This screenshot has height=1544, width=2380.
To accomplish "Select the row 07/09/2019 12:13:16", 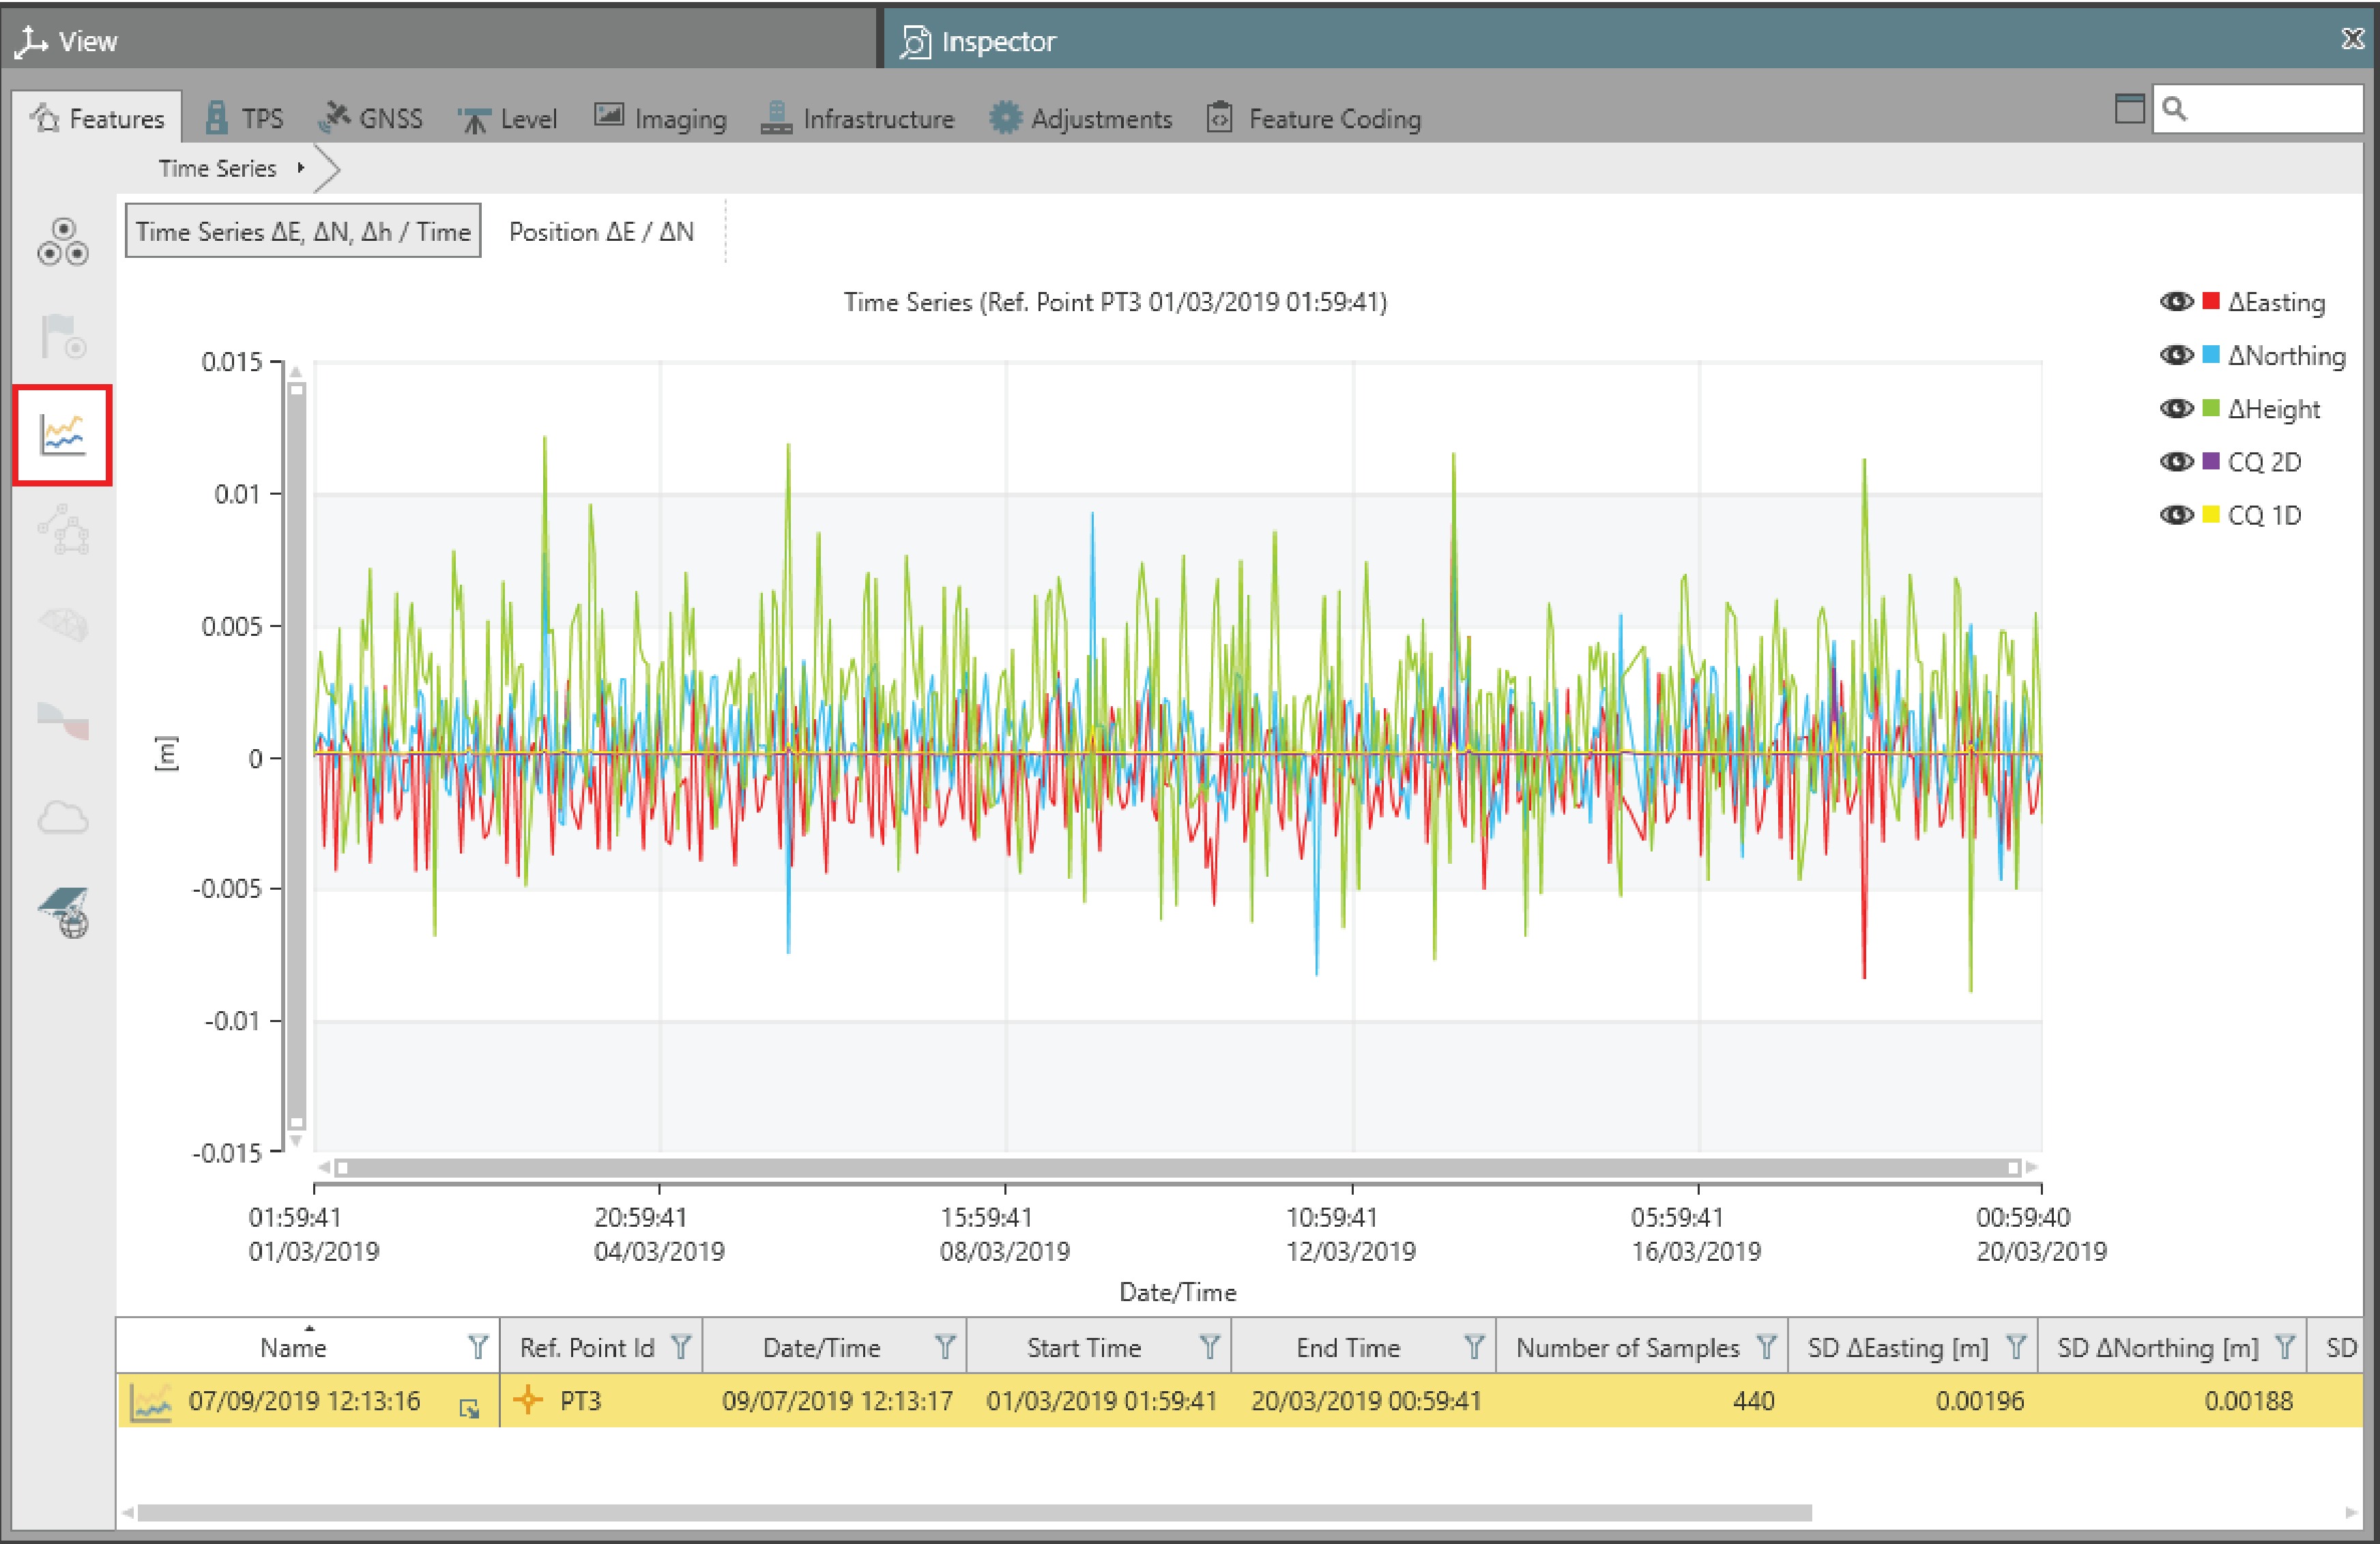I will pyautogui.click(x=1240, y=1400).
